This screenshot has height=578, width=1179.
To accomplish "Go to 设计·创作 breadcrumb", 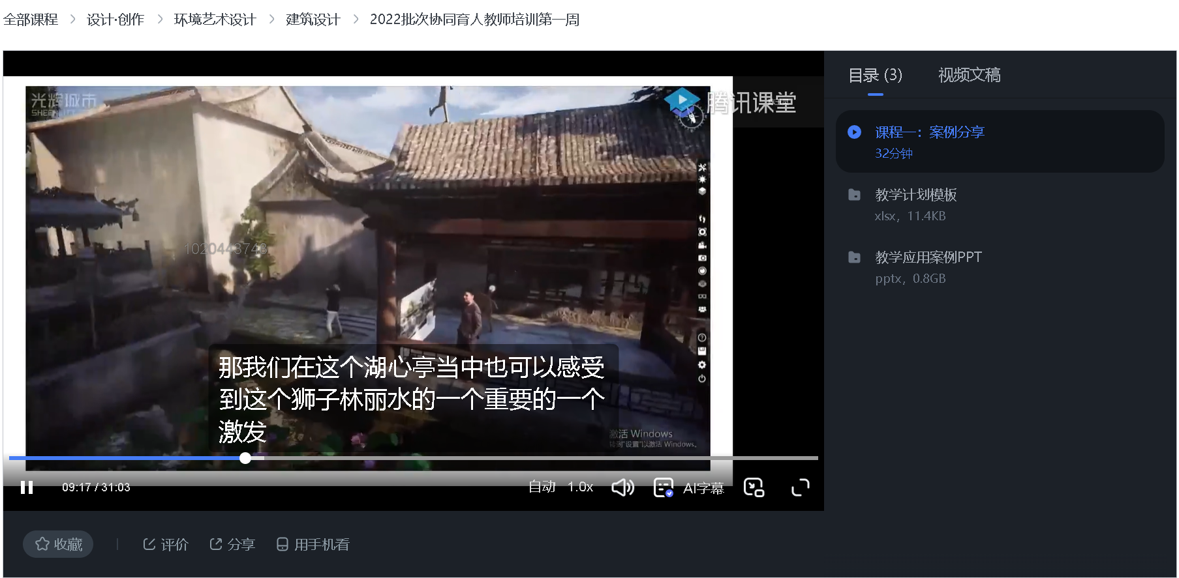I will coord(115,20).
